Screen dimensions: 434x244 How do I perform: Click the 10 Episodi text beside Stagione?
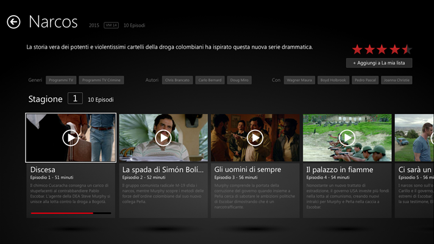(101, 99)
